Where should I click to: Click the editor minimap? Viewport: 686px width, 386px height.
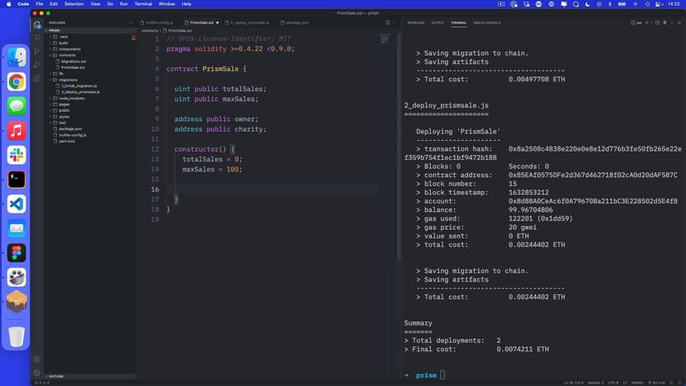click(x=386, y=39)
